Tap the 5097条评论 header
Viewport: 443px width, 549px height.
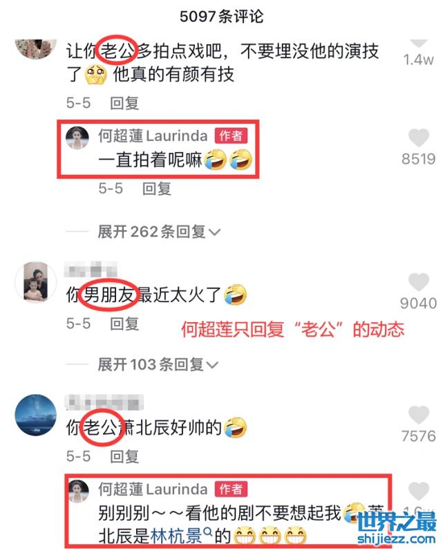221,17
